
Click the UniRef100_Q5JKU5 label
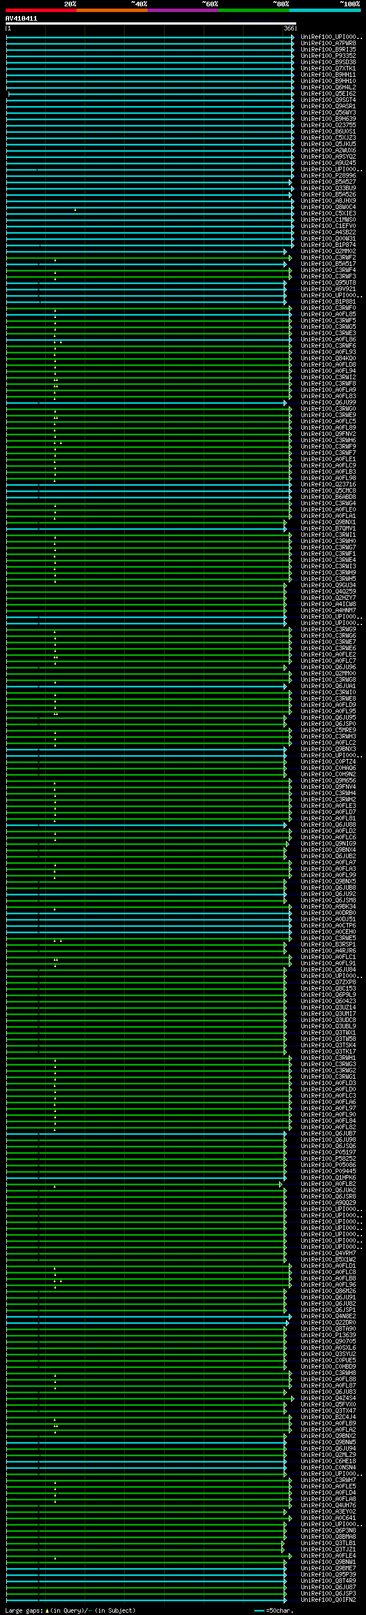328,144
